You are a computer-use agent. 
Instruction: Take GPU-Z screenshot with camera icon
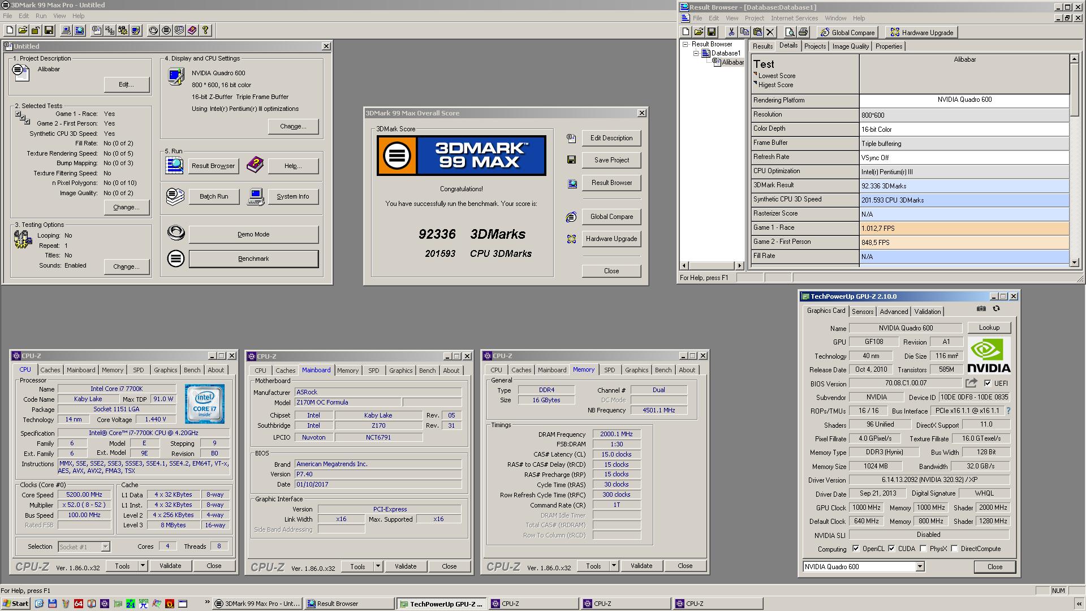981,309
